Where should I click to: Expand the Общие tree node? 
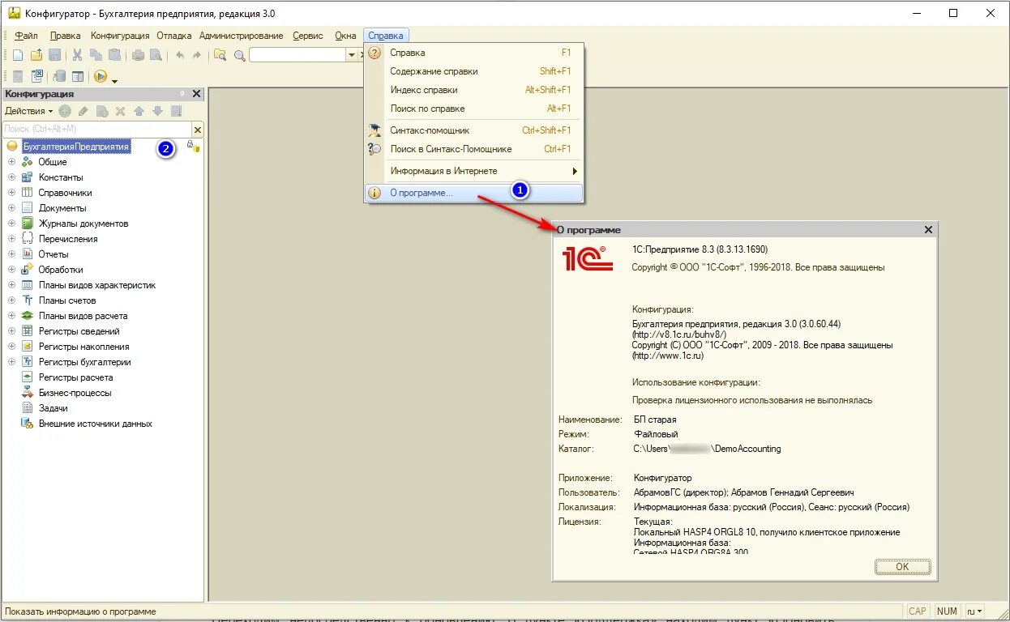coord(11,162)
